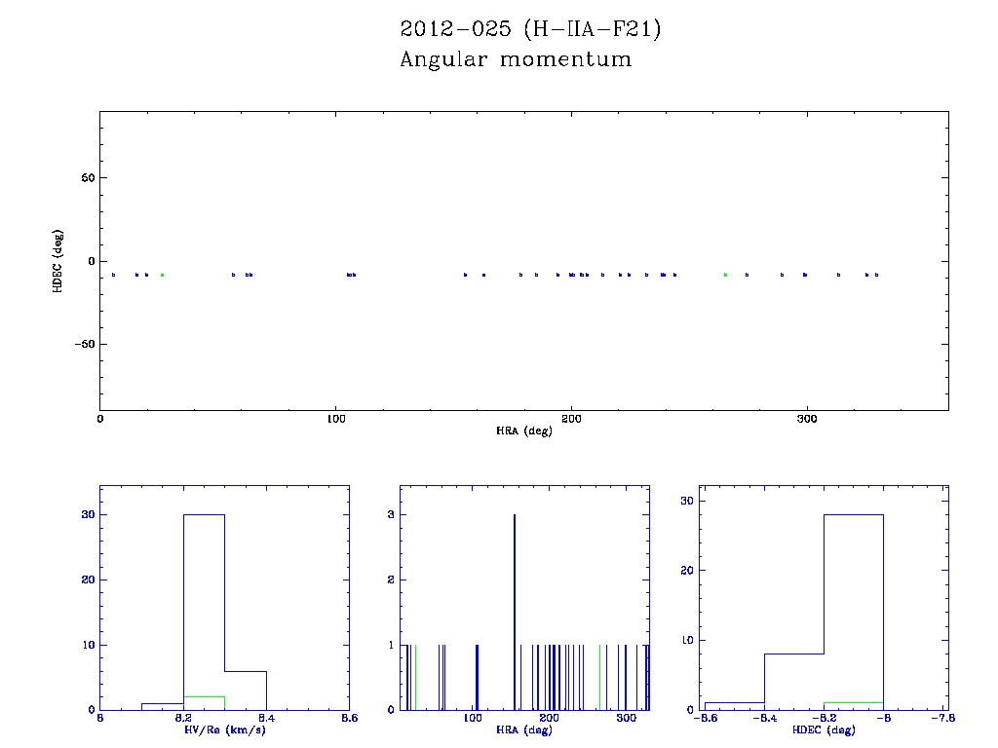Click the "300" tick label on scatter x-axis
998x748 pixels.
[x=807, y=419]
